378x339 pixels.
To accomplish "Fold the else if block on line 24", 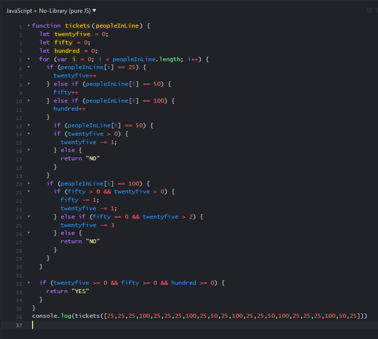I will pos(29,217).
